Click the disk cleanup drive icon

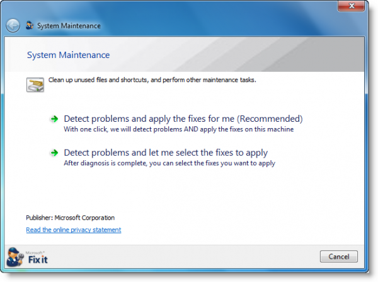click(x=35, y=85)
